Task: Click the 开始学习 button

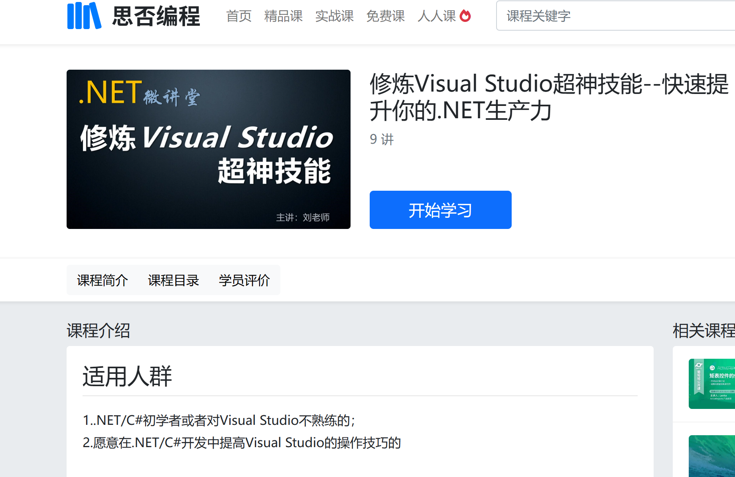Action: click(441, 210)
